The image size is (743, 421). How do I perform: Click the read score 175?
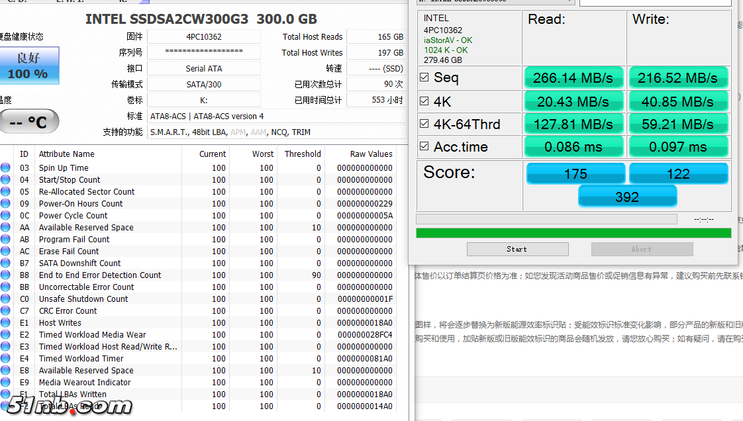coord(575,173)
